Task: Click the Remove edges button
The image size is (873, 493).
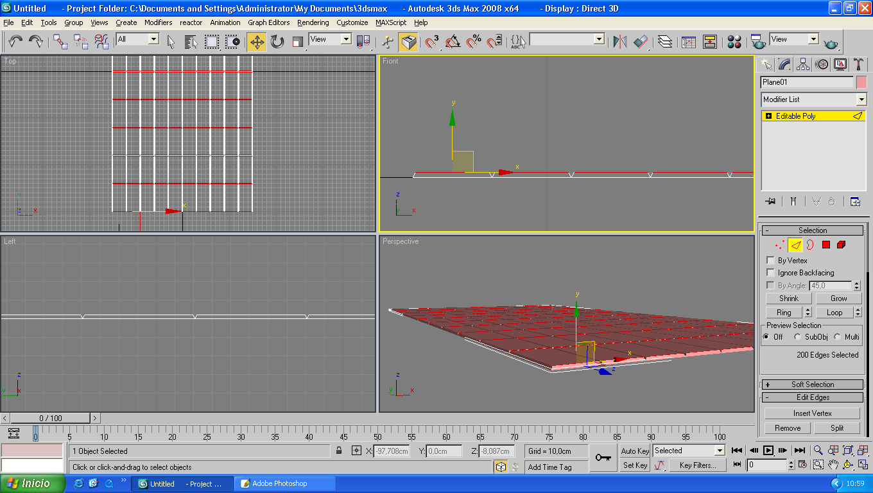Action: [x=788, y=428]
